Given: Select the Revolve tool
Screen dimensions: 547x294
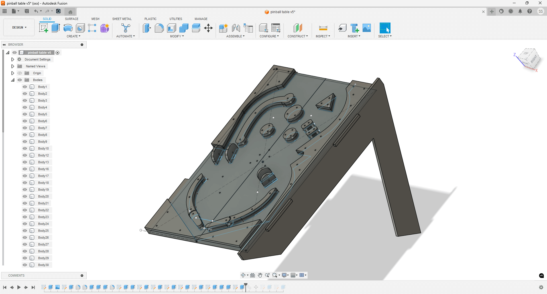Looking at the screenshot, I should [x=68, y=28].
